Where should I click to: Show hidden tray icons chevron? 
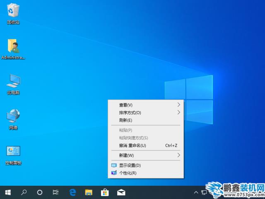[196, 192]
